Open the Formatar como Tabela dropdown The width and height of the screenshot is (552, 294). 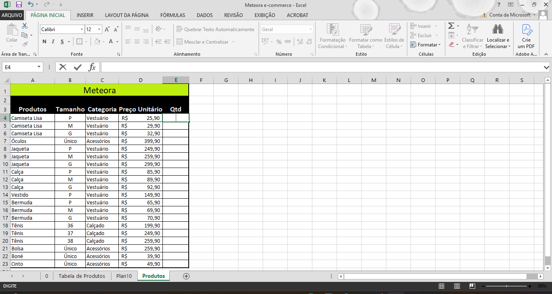366,36
